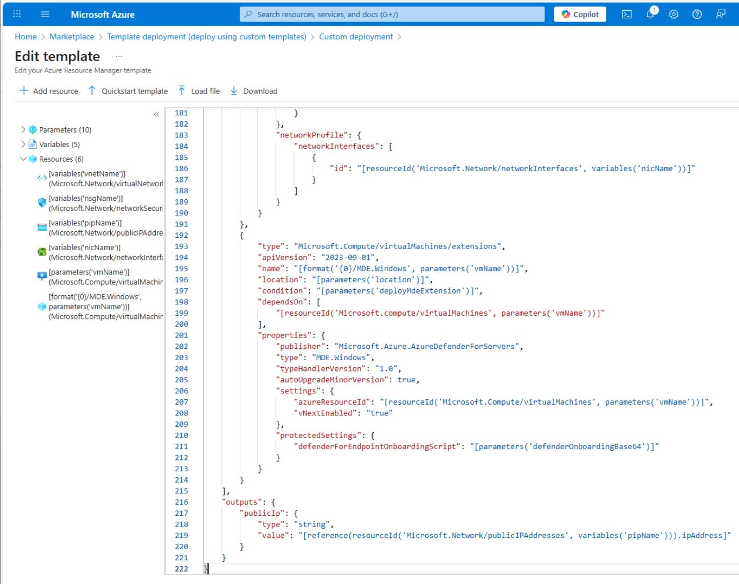Go to Marketplace breadcrumb link
The width and height of the screenshot is (739, 584).
tap(71, 36)
